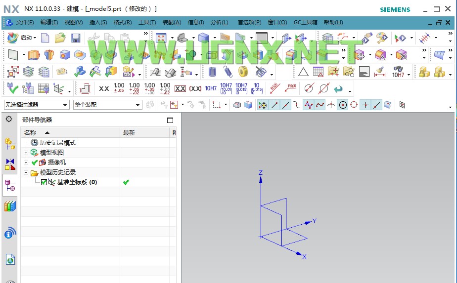Open the 无选择过滤器 selection filter dropdown
This screenshot has width=457, height=283.
pyautogui.click(x=37, y=105)
